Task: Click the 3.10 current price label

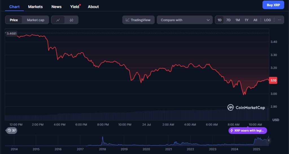Action: pos(273,81)
